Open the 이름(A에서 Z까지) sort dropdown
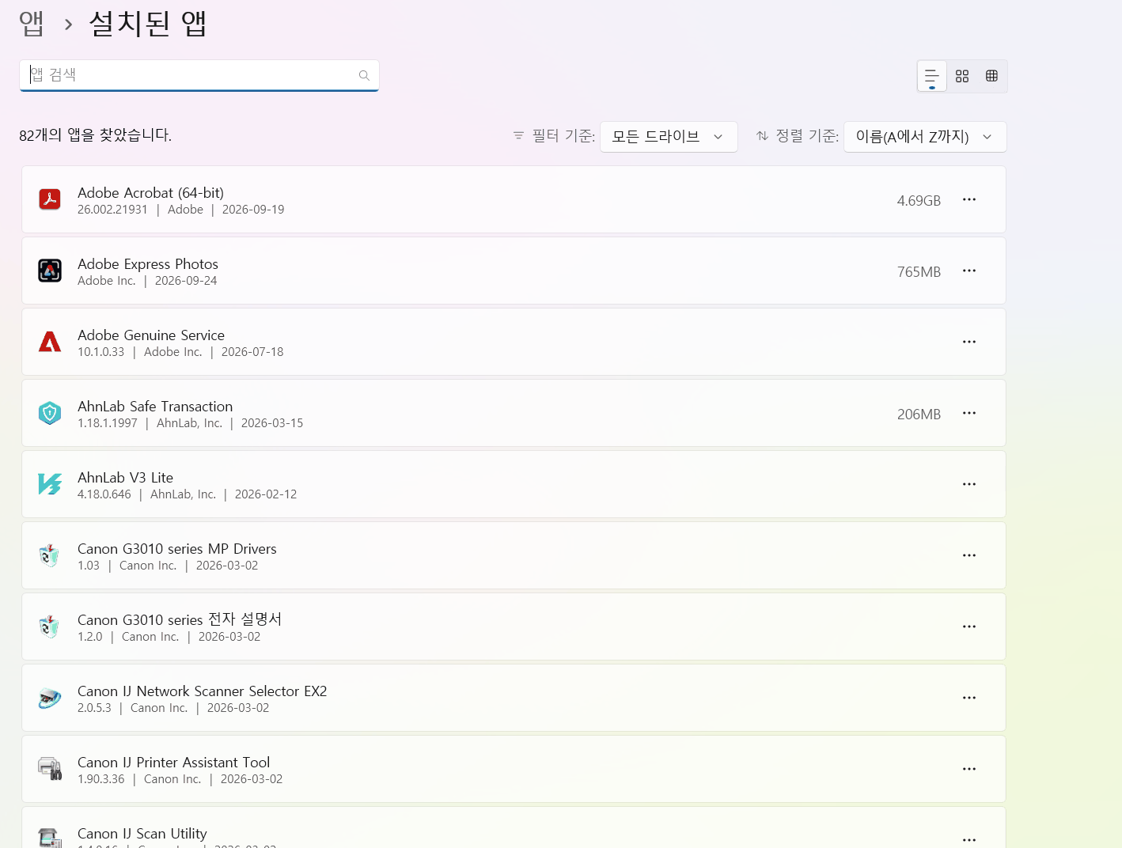1122x848 pixels. pyautogui.click(x=925, y=137)
